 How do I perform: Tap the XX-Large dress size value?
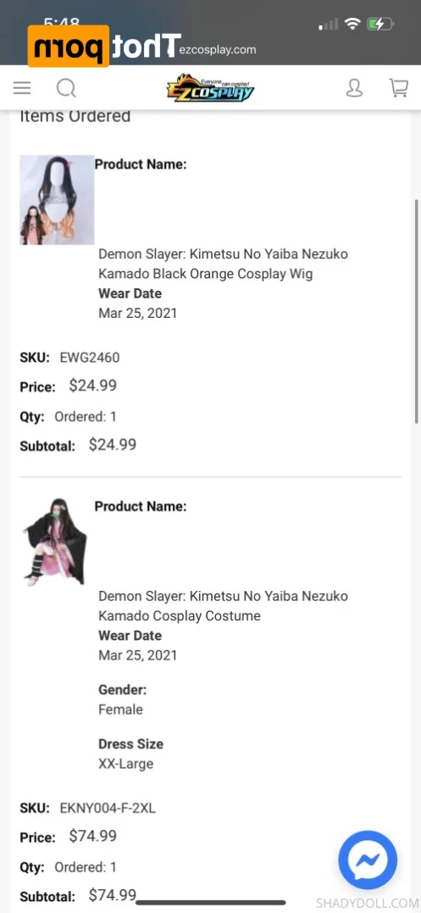tap(125, 763)
